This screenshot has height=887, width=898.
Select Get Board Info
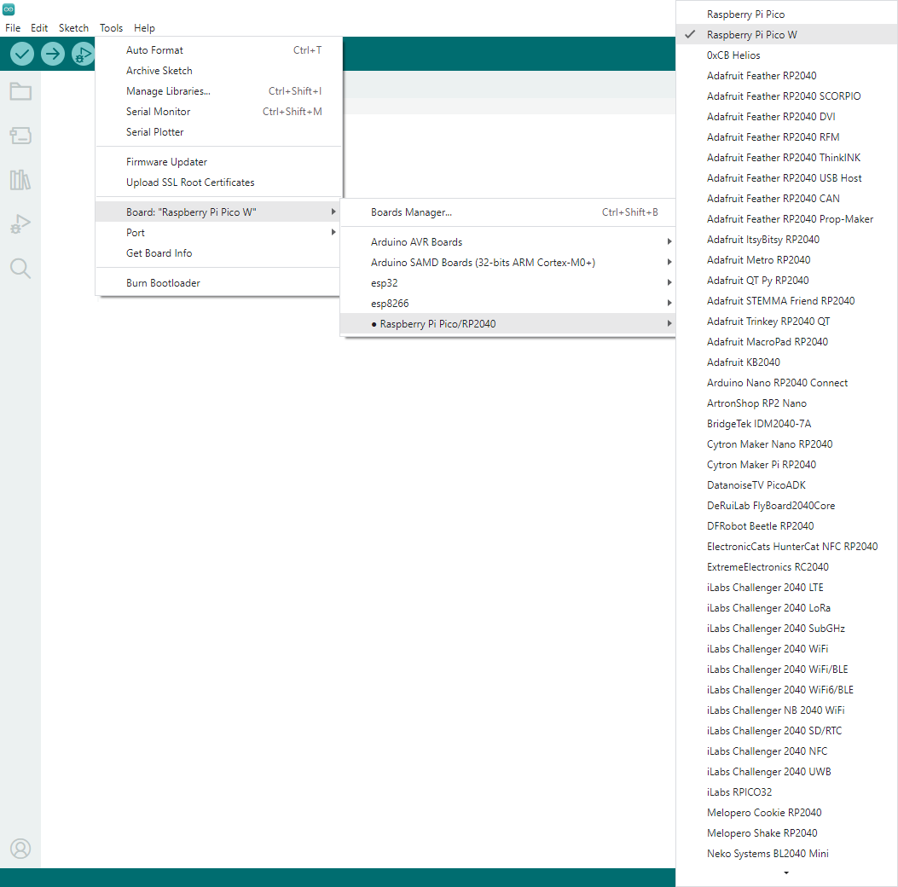(x=219, y=253)
